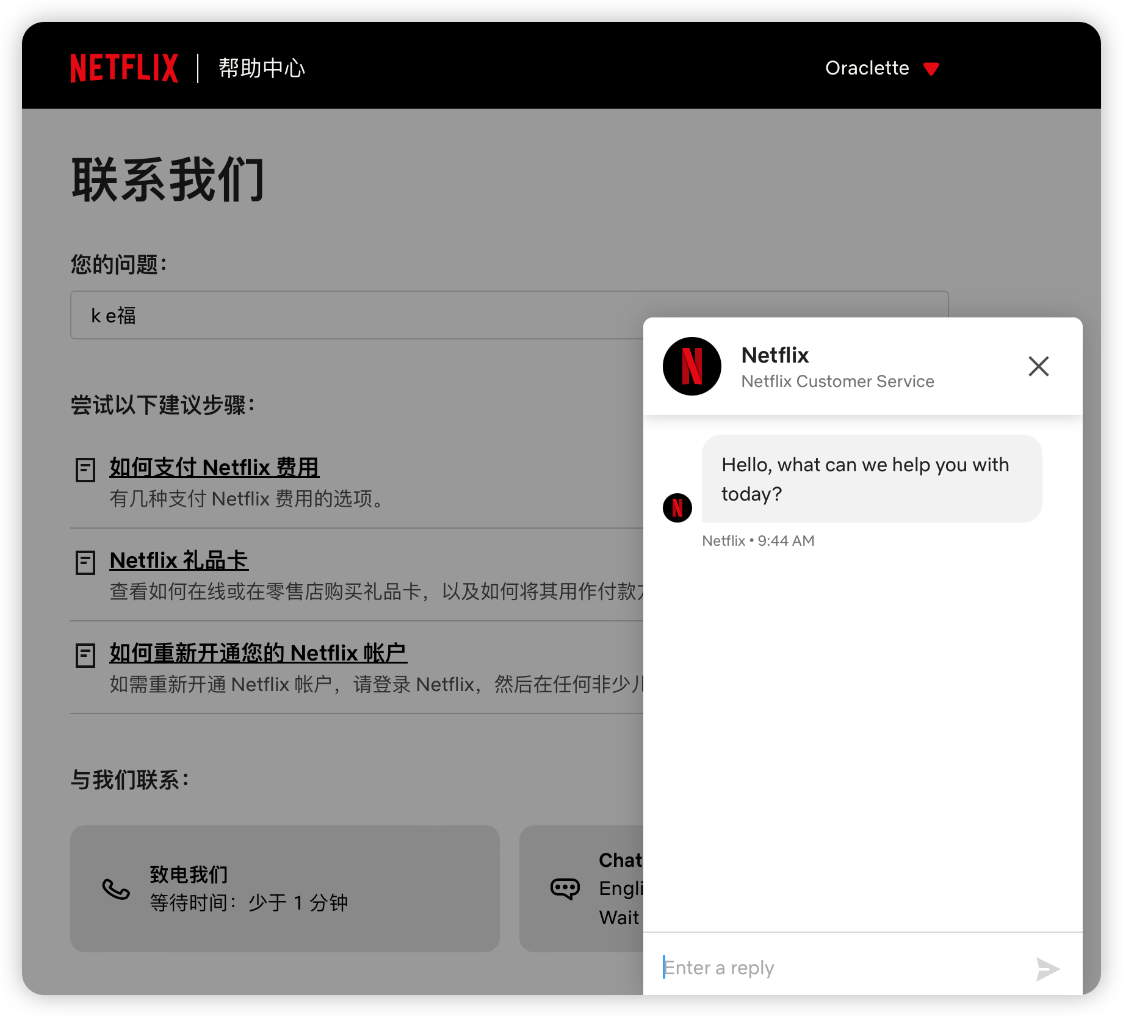Click description 有几种支付 Netflix 费用的选项
Viewport: 1123px width, 1017px height.
(x=247, y=499)
